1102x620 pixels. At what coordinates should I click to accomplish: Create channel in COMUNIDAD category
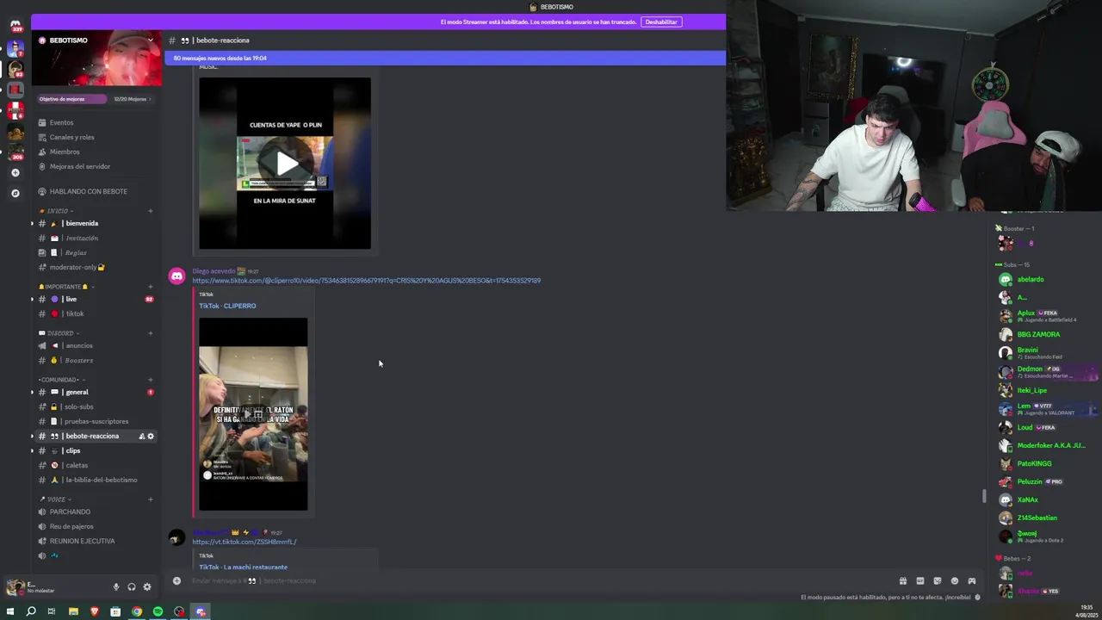tap(151, 380)
